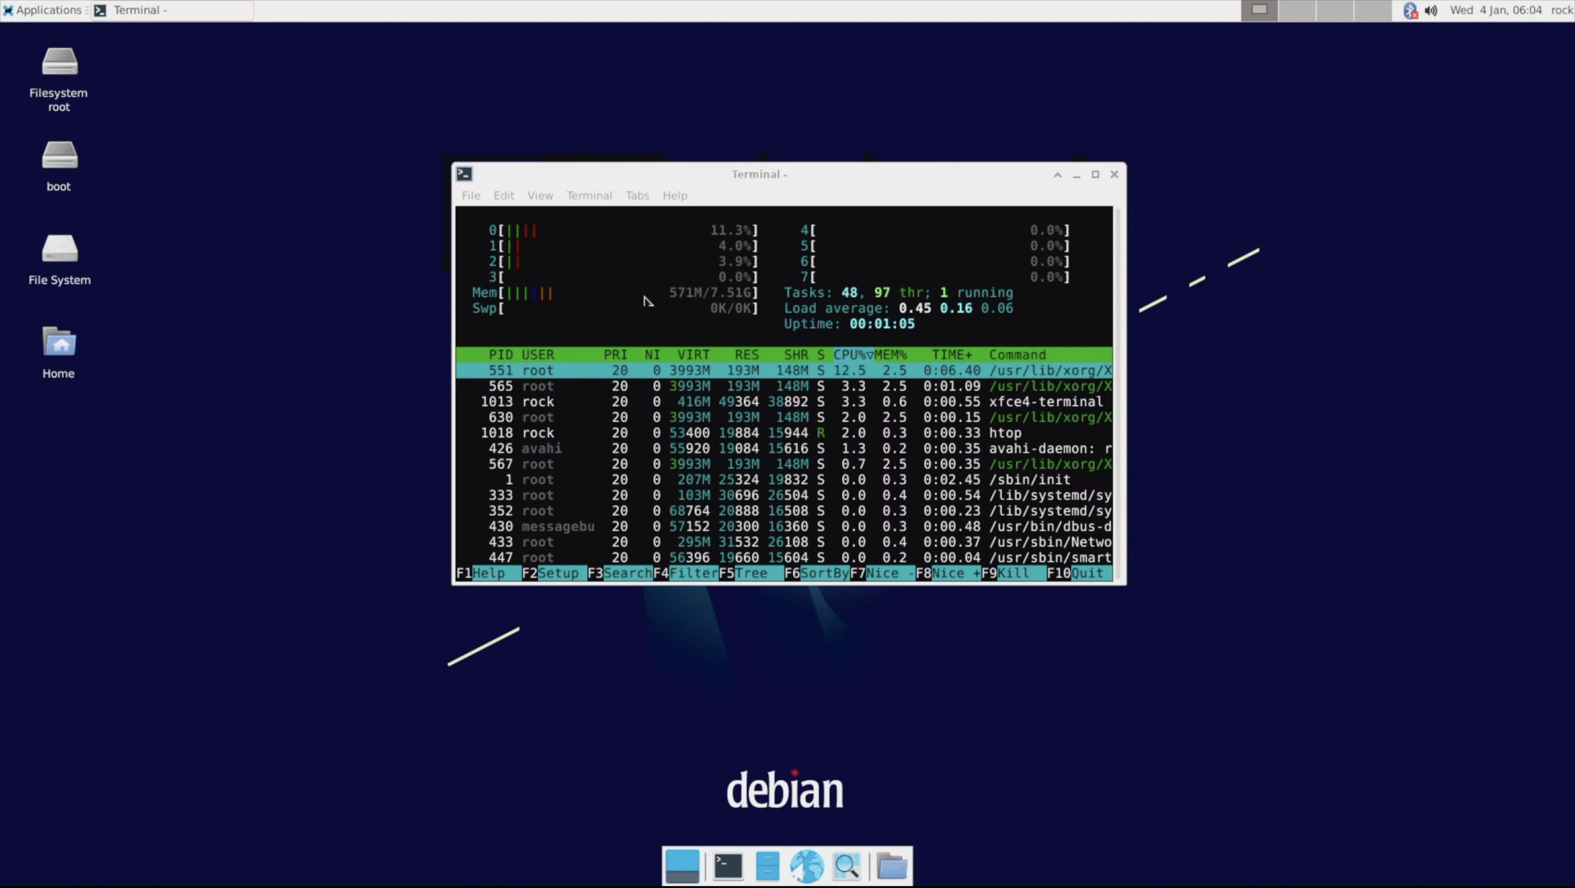The width and height of the screenshot is (1575, 888).
Task: Click the F9 Kill button in htop
Action: 1013,573
